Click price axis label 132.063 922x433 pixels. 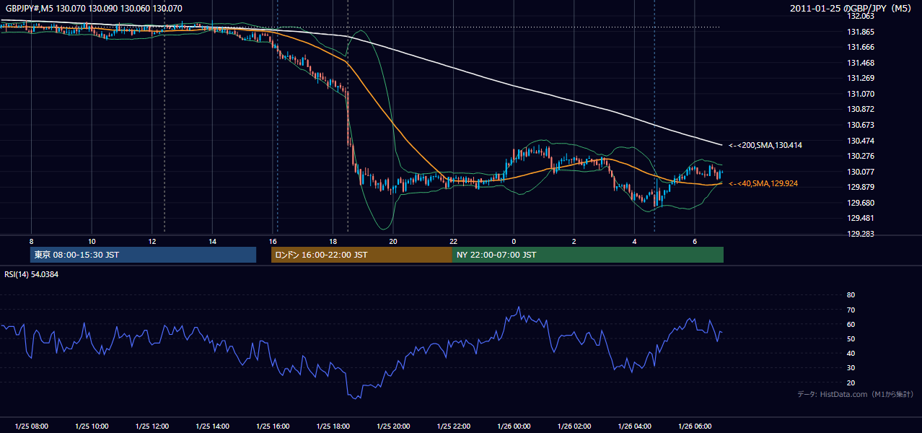click(861, 17)
